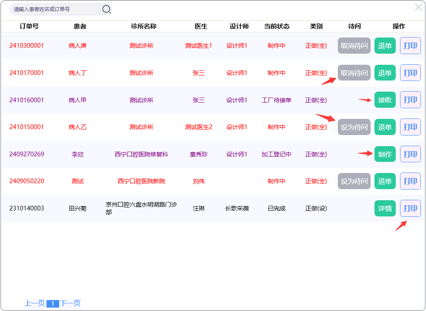
Task: Return order 2410300001 with 退单 button
Action: (x=385, y=46)
